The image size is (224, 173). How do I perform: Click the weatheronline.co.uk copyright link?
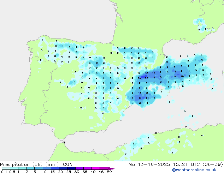[194, 170]
